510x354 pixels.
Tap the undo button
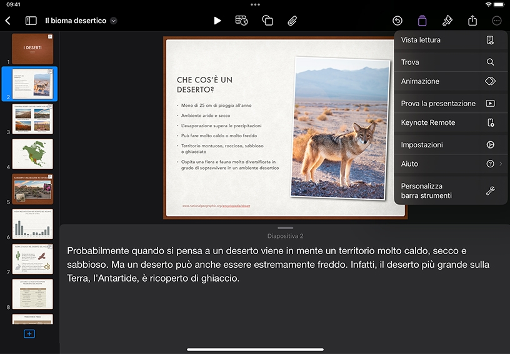point(397,21)
